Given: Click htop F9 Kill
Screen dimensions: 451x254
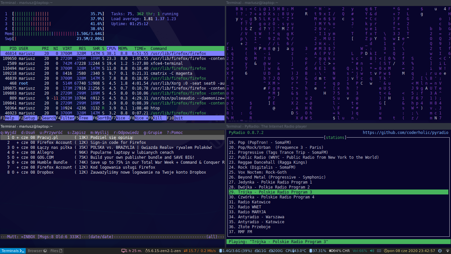Looking at the screenshot, I should 155,118.
